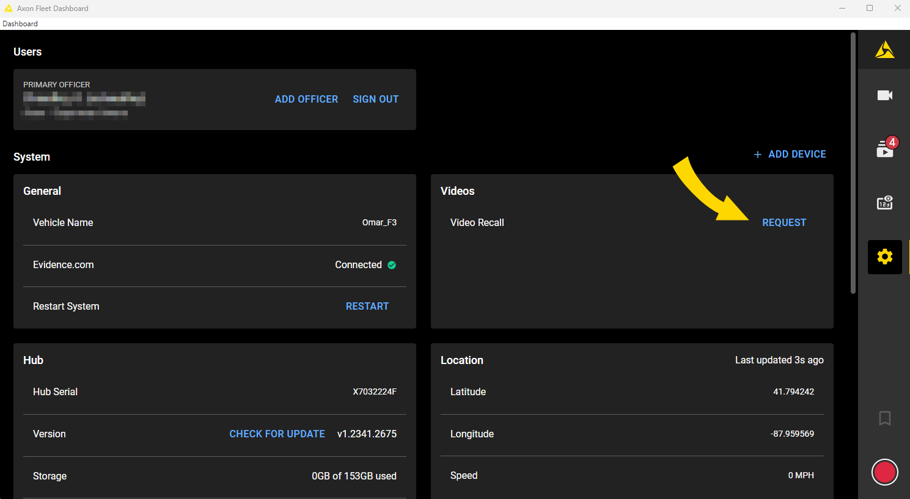Viewport: 910px width, 499px height.
Task: Open the video queue showing 4 pending items
Action: [x=884, y=149]
